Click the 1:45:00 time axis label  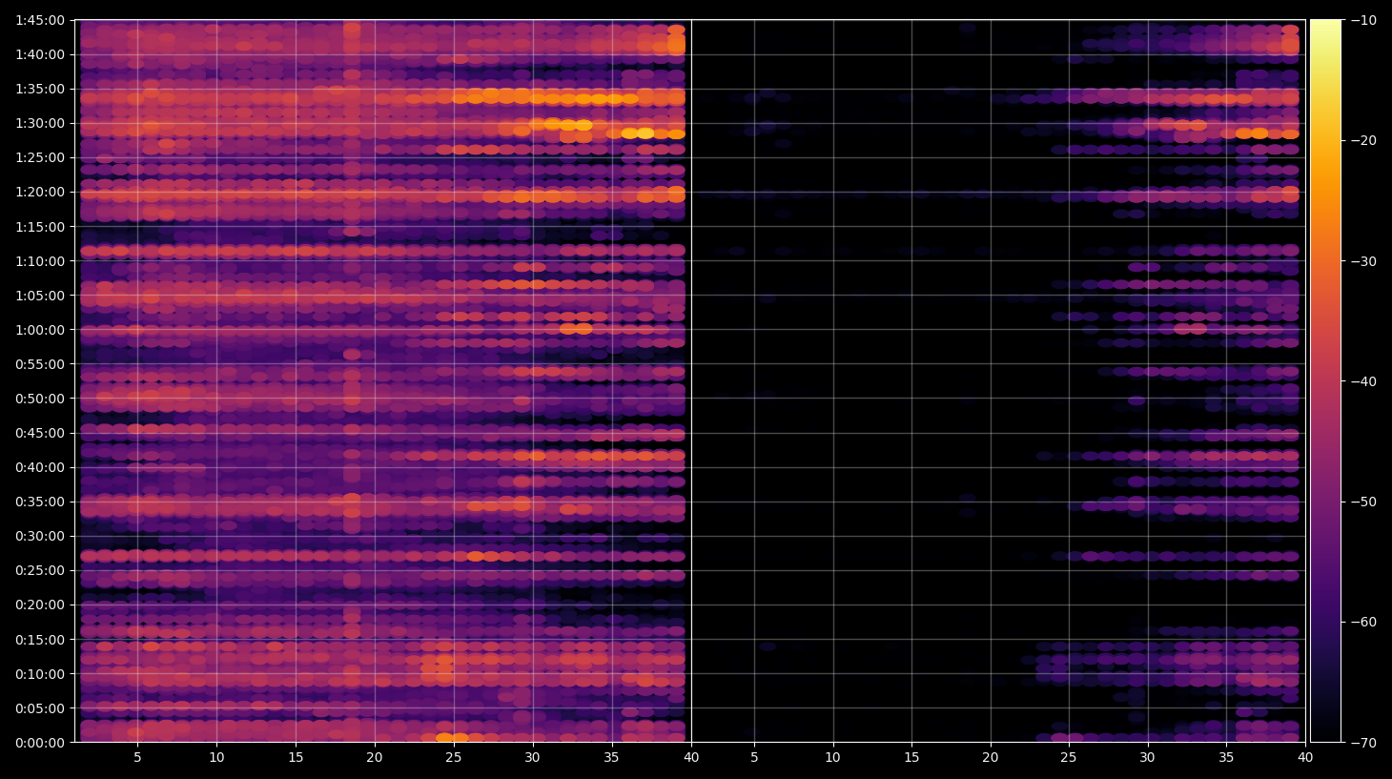pos(40,20)
